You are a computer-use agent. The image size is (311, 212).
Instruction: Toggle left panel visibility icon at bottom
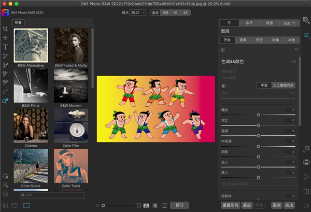[5, 205]
